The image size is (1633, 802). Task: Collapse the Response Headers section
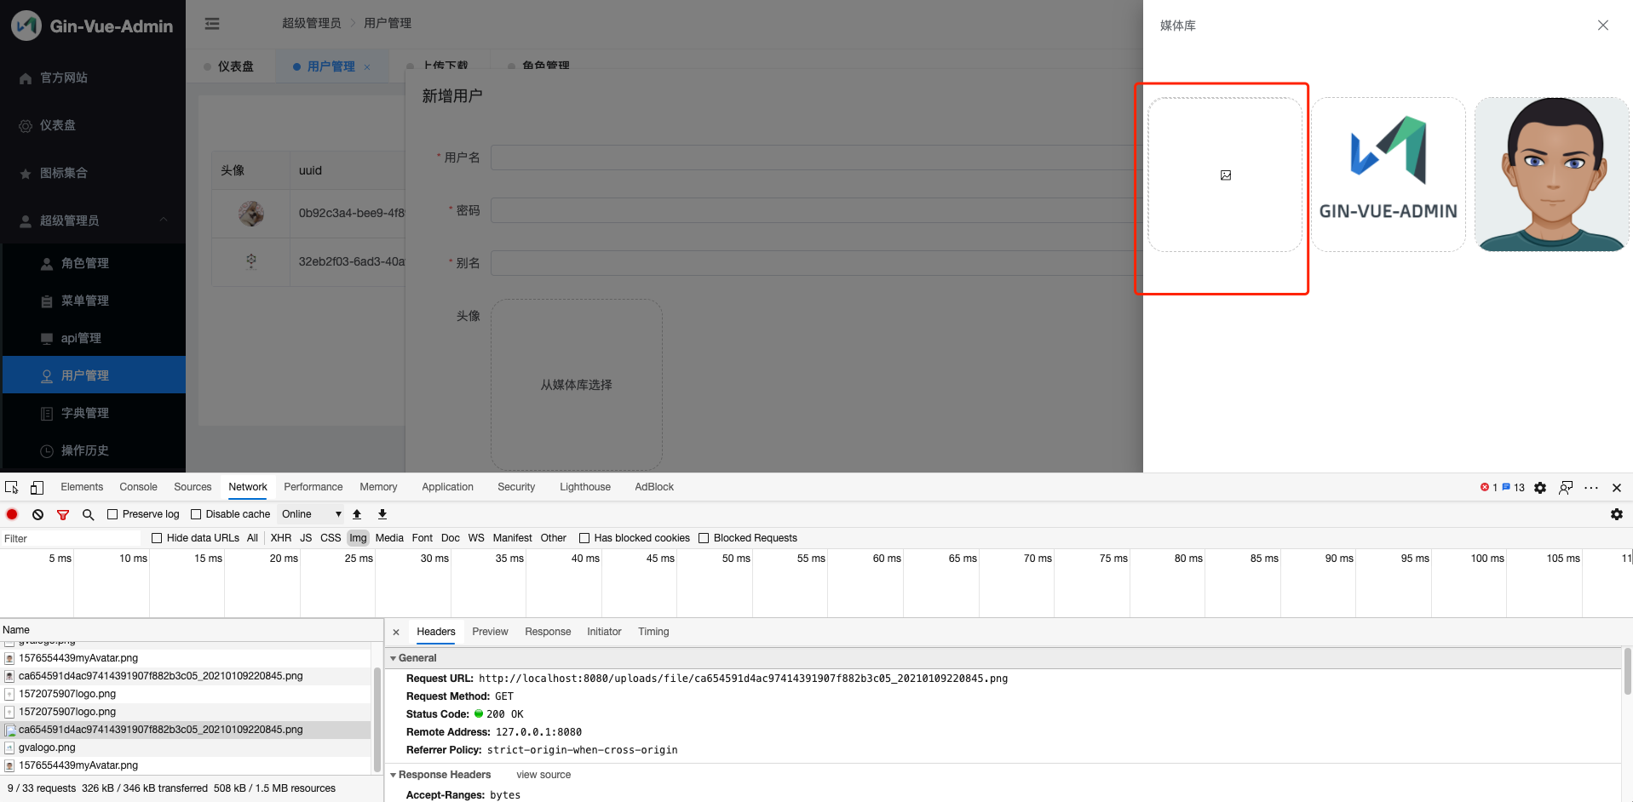coord(394,774)
